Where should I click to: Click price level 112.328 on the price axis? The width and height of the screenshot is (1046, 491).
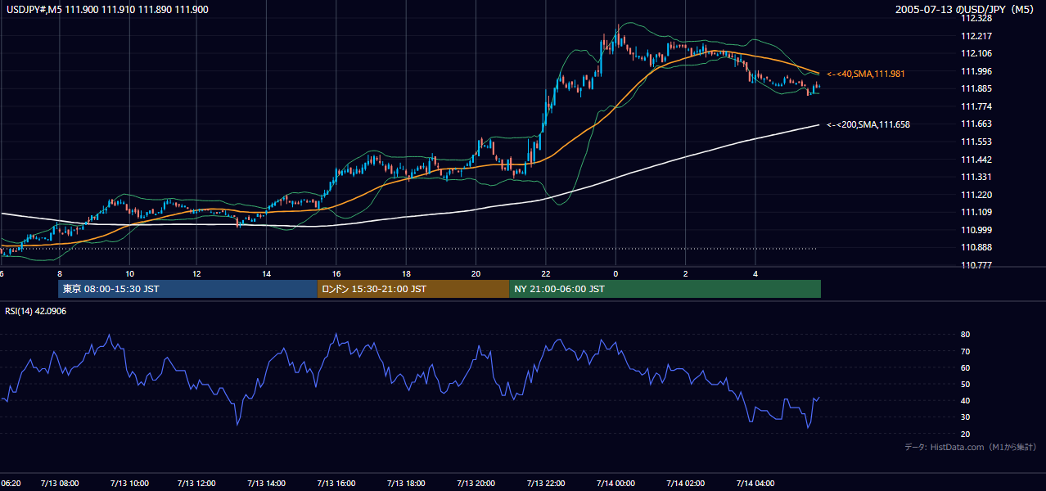976,18
